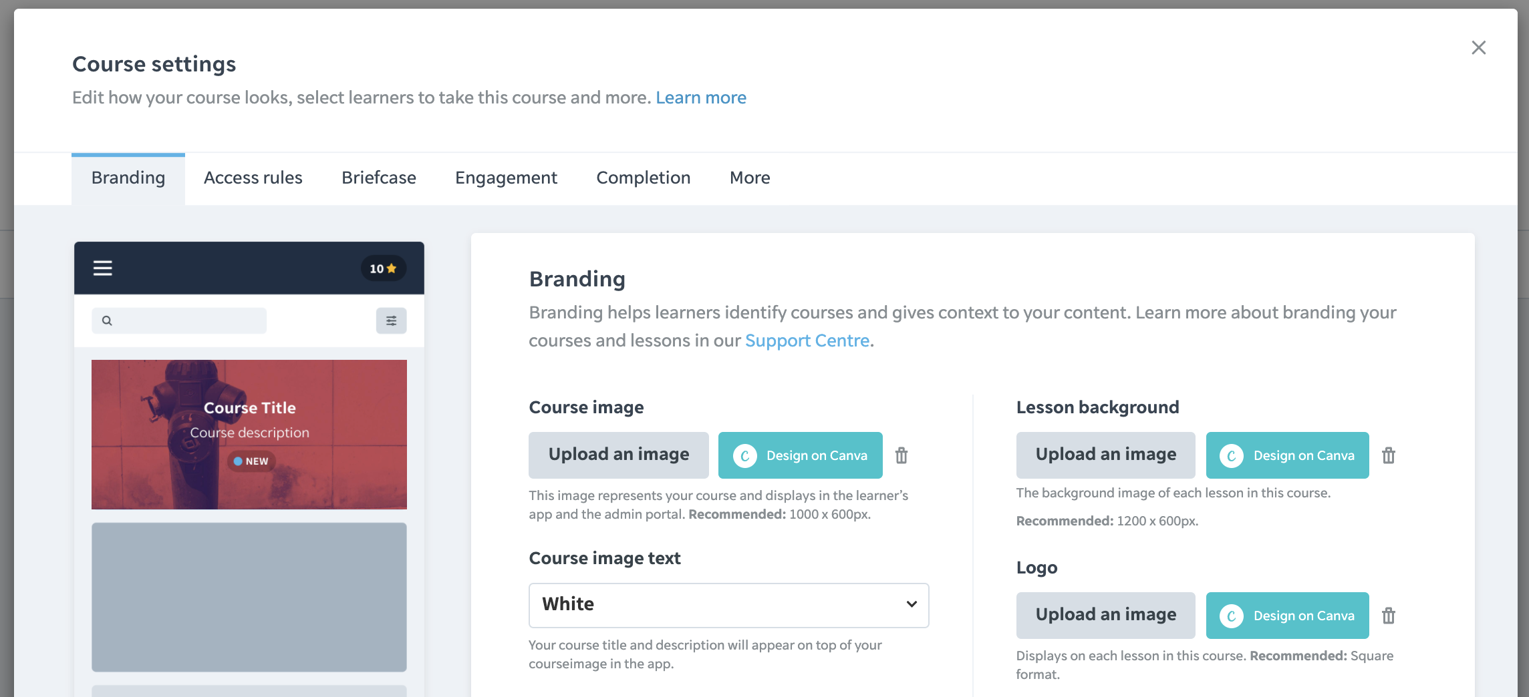
Task: Open the hamburger menu in preview
Action: point(102,268)
